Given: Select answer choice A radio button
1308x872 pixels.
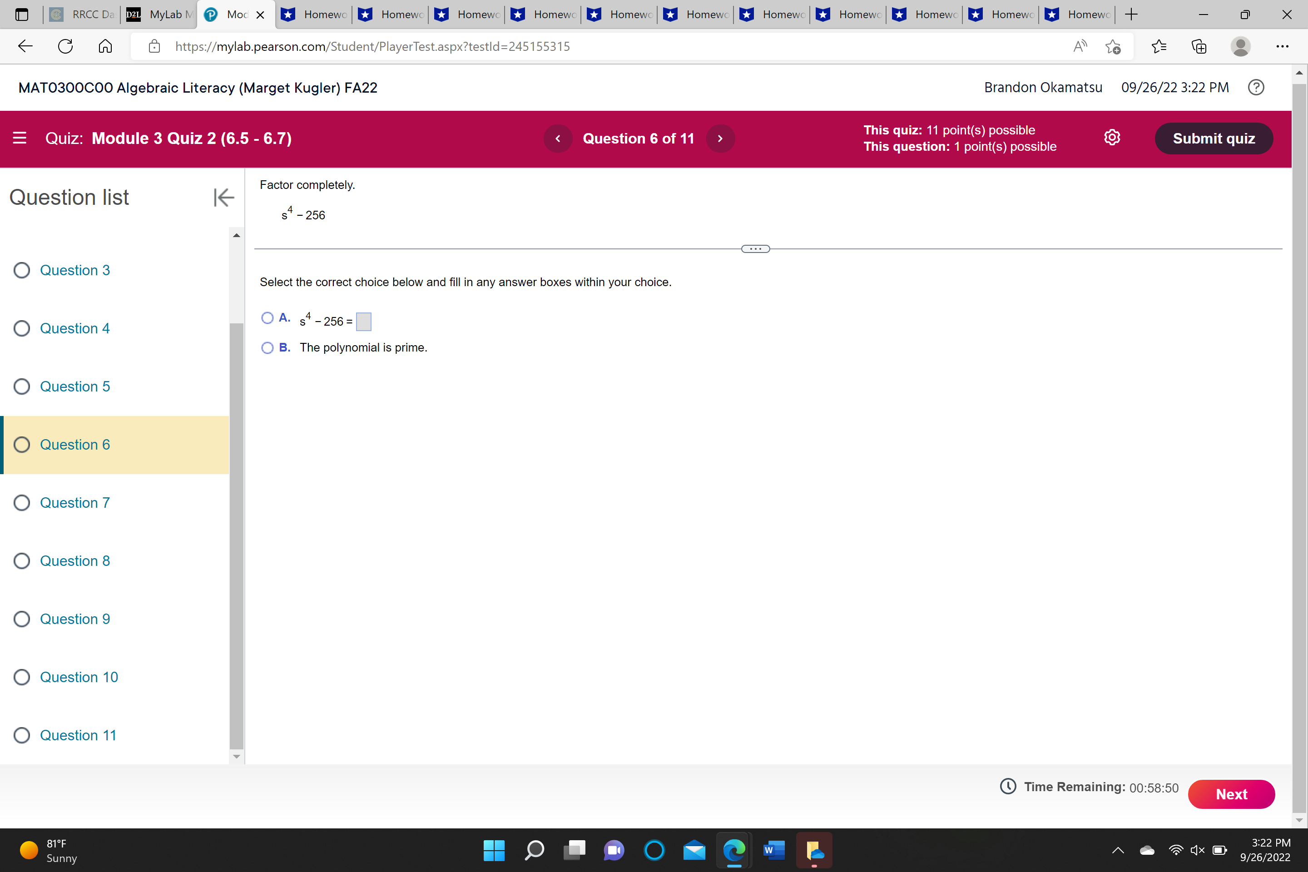Looking at the screenshot, I should tap(268, 318).
